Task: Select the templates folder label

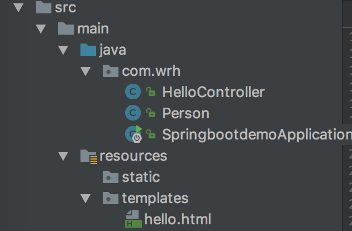Action: click(x=155, y=198)
